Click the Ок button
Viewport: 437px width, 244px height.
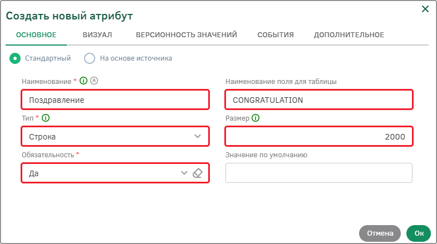pyautogui.click(x=419, y=233)
